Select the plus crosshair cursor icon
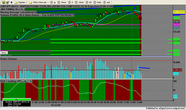Image resolution: width=186 pixels, height=110 pixels. 12,2
